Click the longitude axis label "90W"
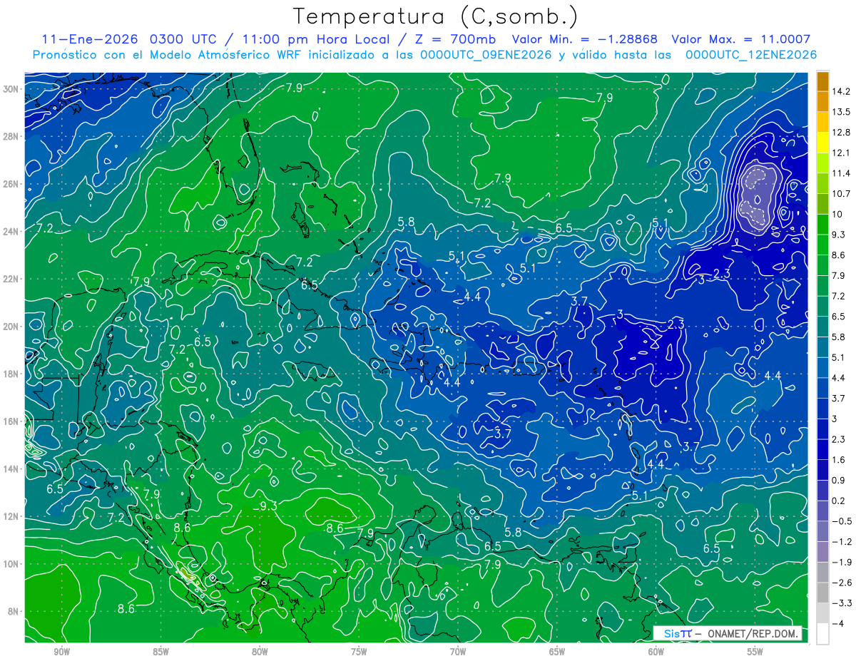 click(x=61, y=652)
